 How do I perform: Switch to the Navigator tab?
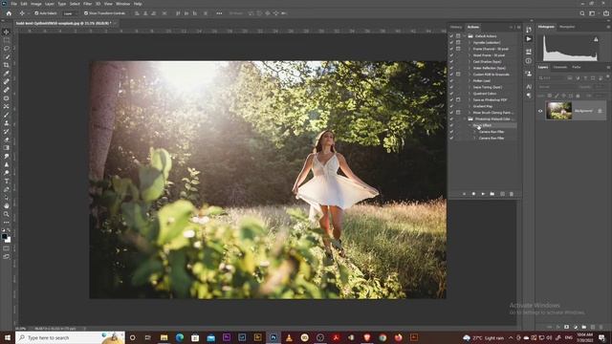[567, 27]
